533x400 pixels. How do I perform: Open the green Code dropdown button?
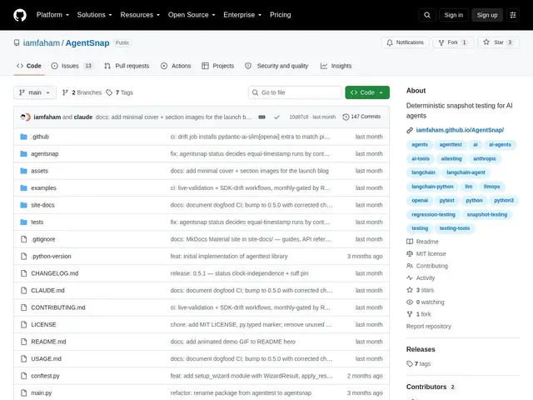pos(367,92)
